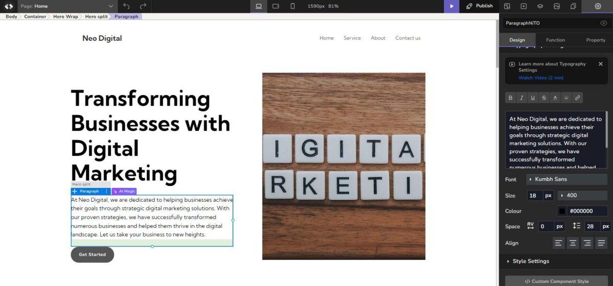Viewport: 613px width, 286px height.
Task: Switch to the Property tab
Action: click(596, 40)
